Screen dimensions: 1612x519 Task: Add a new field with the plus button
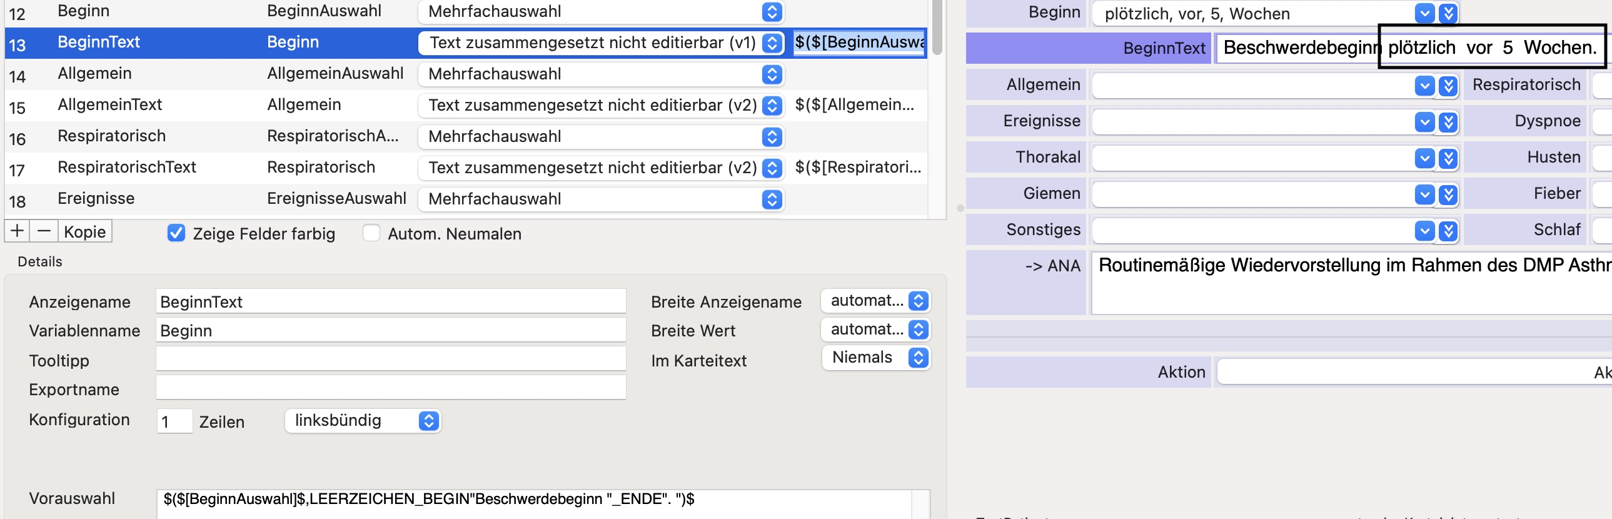pyautogui.click(x=18, y=231)
